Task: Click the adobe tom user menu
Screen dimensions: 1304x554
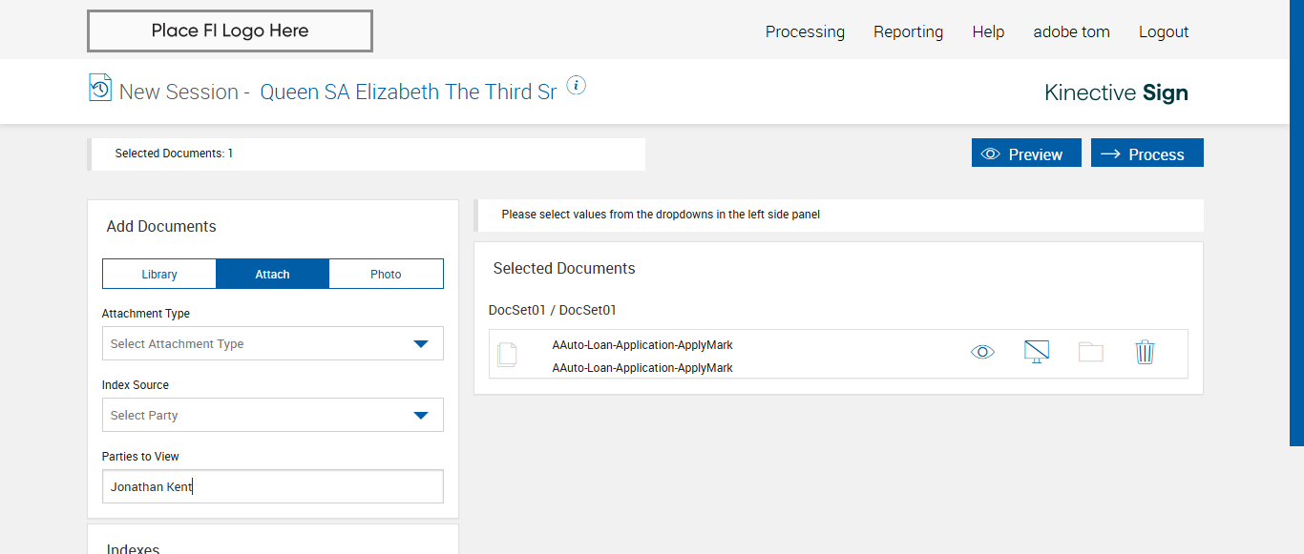Action: 1071,31
